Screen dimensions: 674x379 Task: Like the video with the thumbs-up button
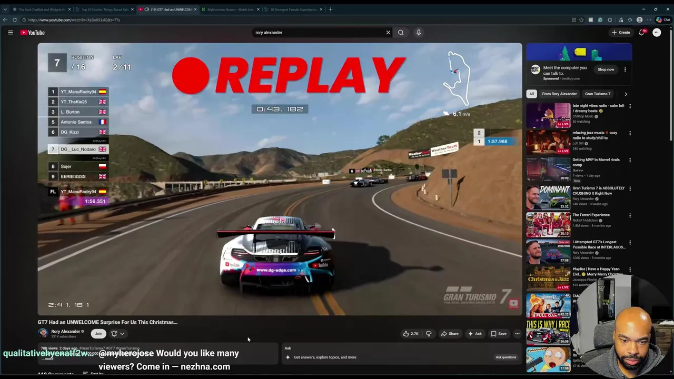(x=411, y=334)
